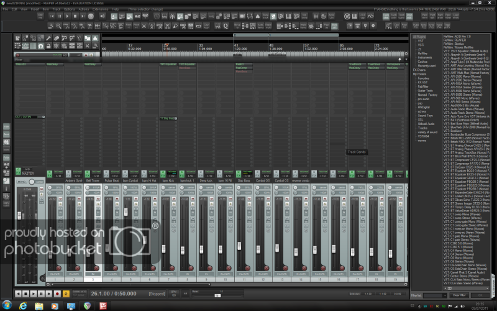Select the My Folders entry in FX browser

point(420,74)
